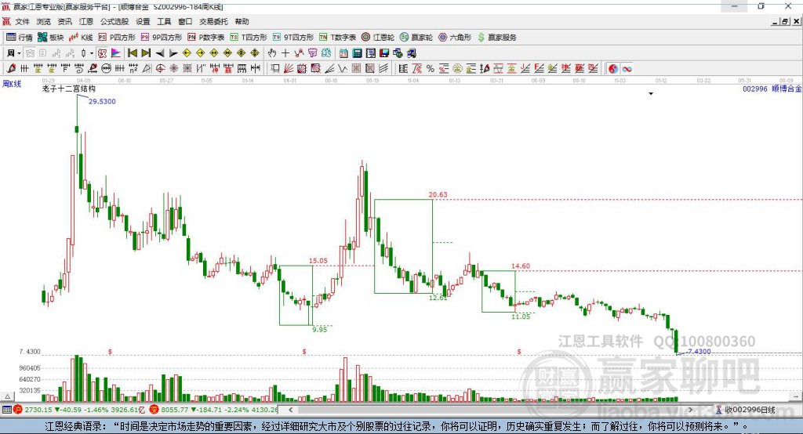Click the 老子十二宫结构 chart title
This screenshot has height=434, width=803.
[x=69, y=89]
